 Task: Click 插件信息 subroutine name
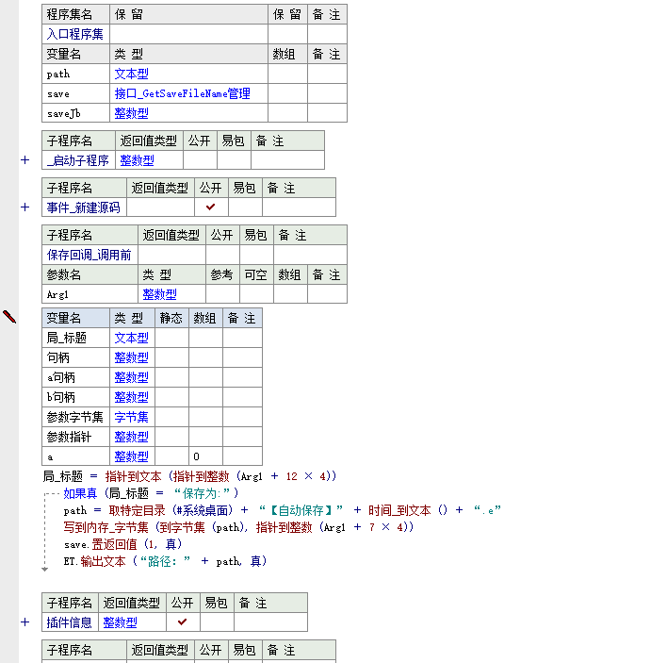[69, 622]
